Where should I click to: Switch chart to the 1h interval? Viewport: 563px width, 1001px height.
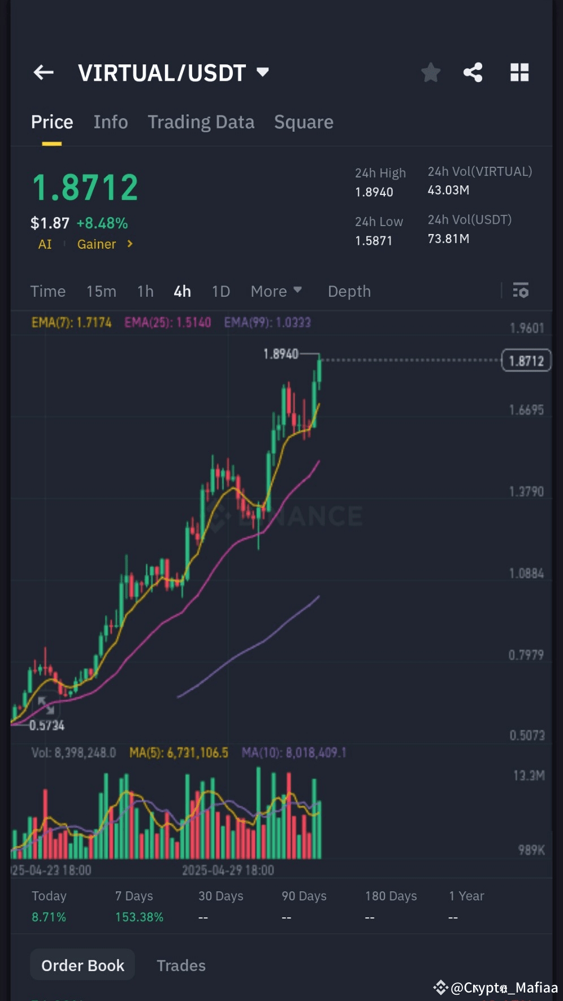point(145,291)
